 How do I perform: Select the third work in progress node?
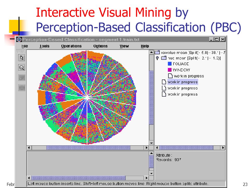pos(183,88)
